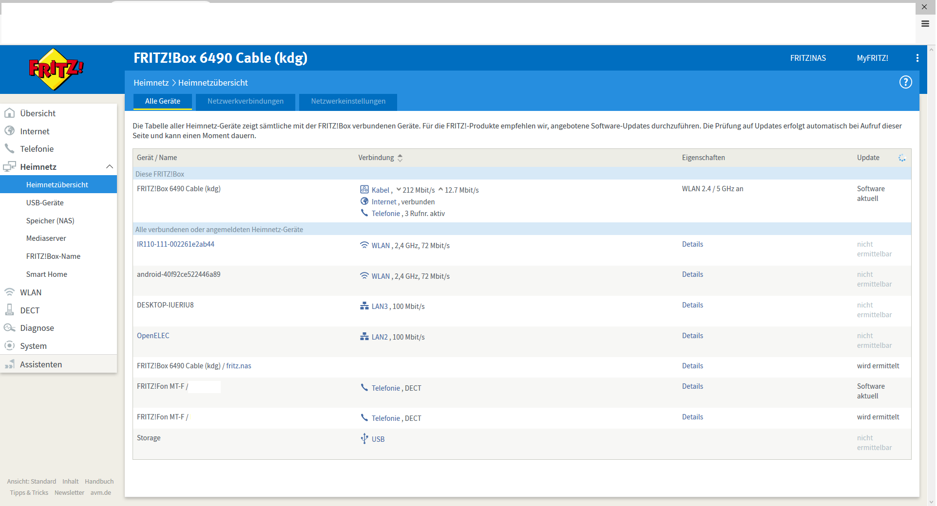Click the Kabel connection icon
The height and width of the screenshot is (506, 937).
(x=364, y=189)
